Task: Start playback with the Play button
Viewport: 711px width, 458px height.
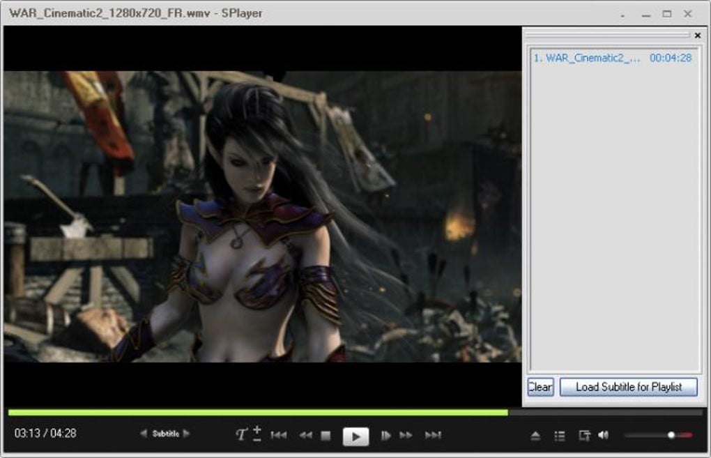Action: [x=355, y=436]
